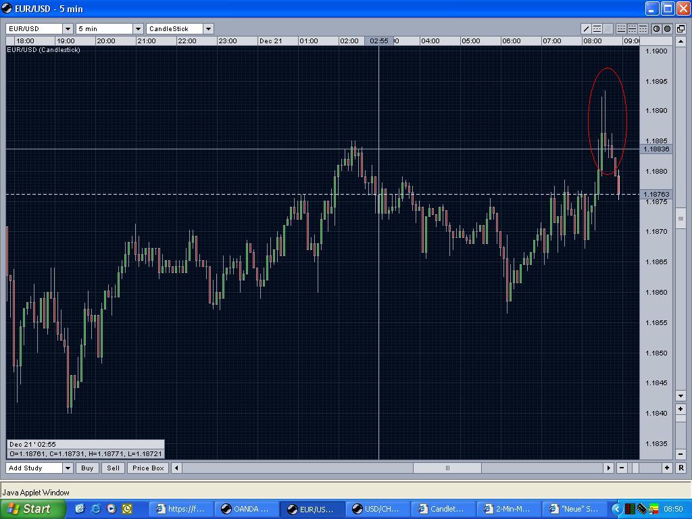Open the currency pair EUR/USD dropdown
Image resolution: width=692 pixels, height=519 pixels.
(68, 28)
